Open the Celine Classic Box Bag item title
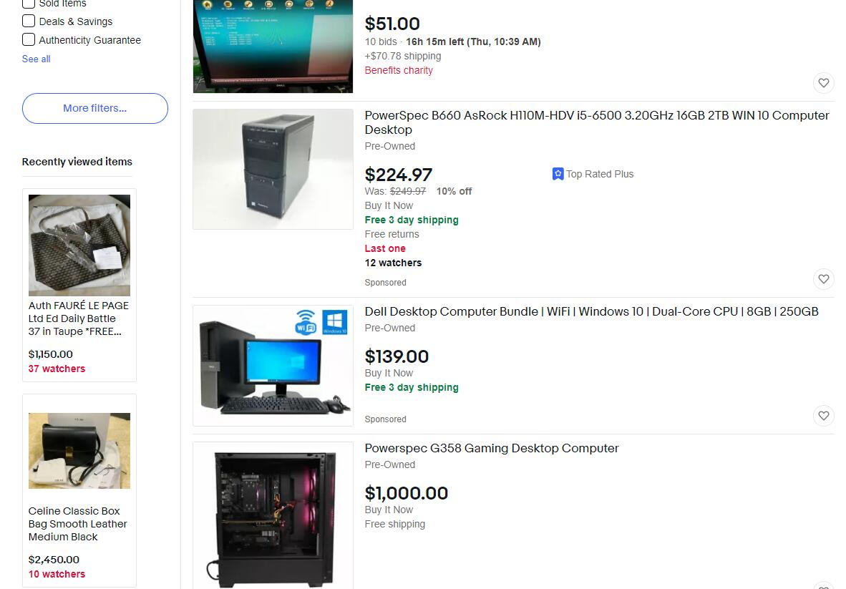 click(x=78, y=524)
